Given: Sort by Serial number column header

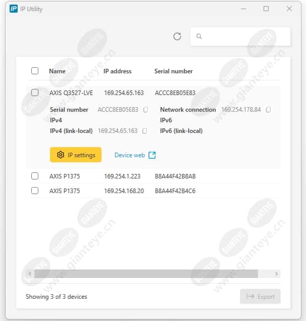Looking at the screenshot, I should [x=174, y=71].
